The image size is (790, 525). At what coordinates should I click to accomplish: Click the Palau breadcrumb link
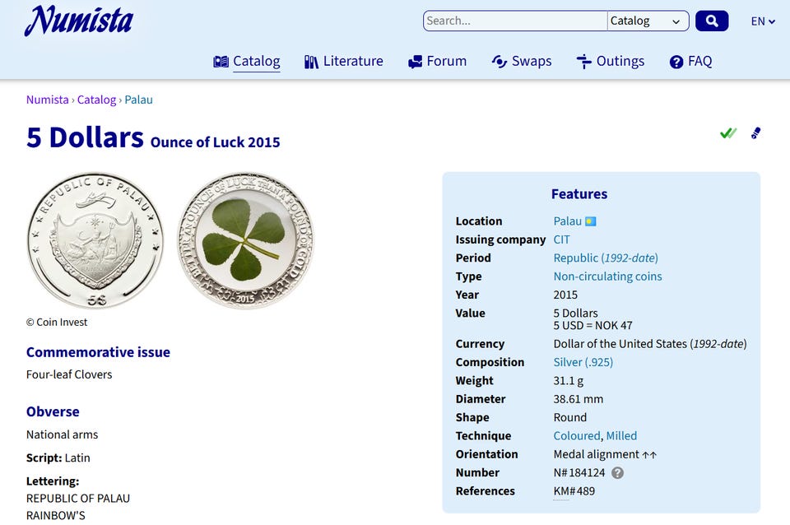coord(138,100)
